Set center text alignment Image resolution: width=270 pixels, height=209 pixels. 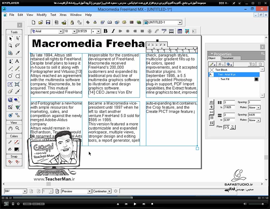click(x=128, y=31)
